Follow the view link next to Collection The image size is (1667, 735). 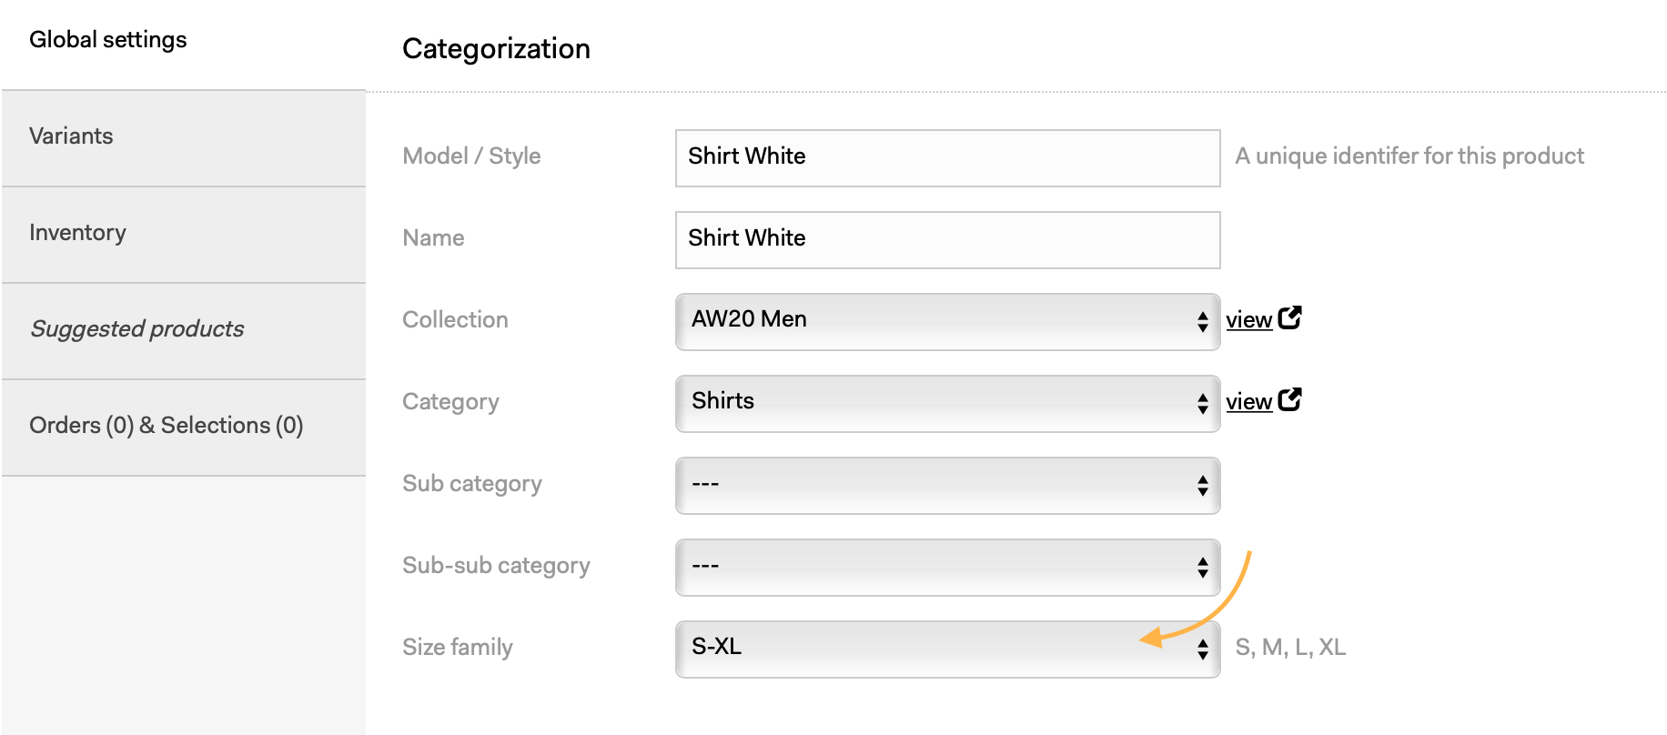coord(1248,320)
